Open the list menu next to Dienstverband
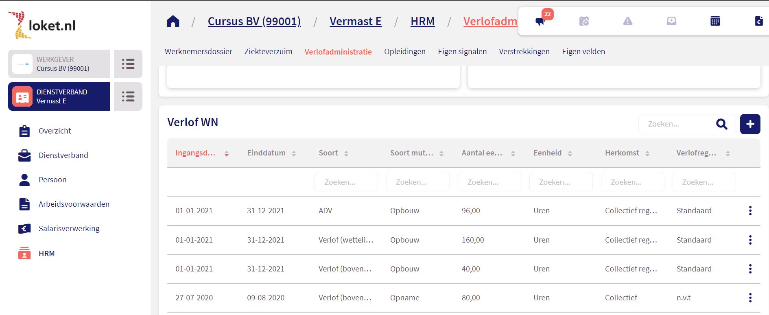Screen dimensions: 769x315 coord(128,96)
